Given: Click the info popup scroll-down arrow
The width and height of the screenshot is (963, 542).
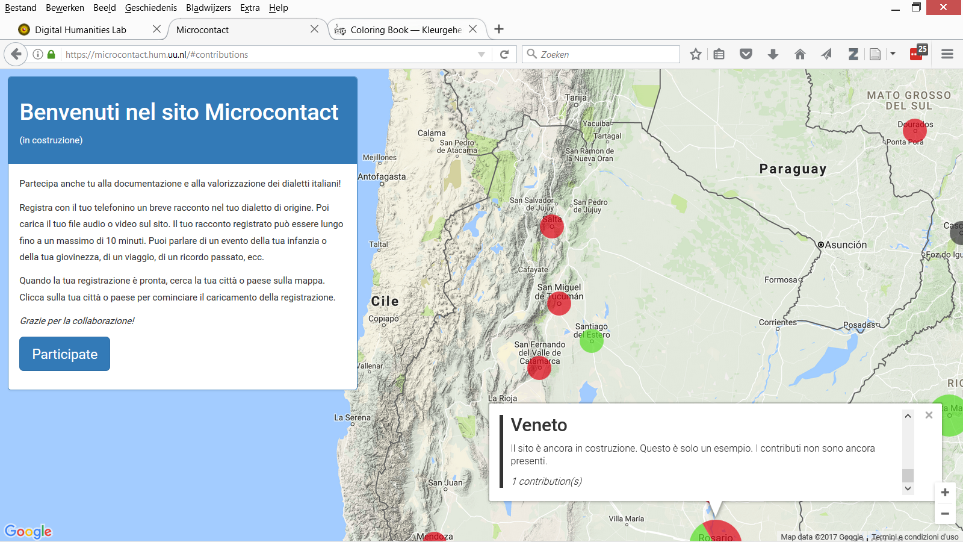Looking at the screenshot, I should click(x=908, y=489).
